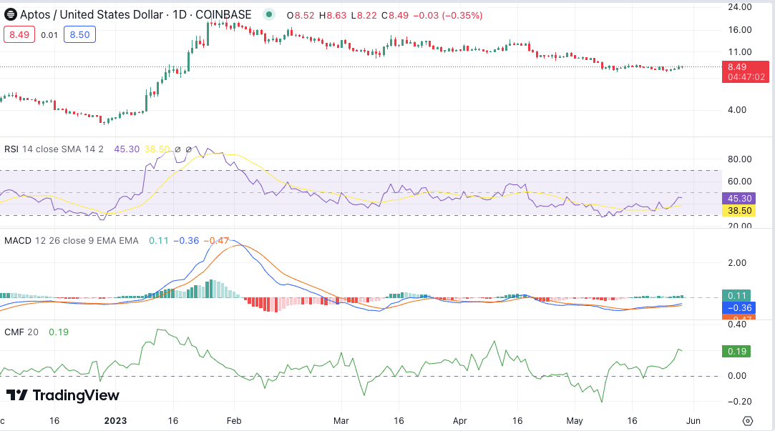Click the MACD 12 26 close label
This screenshot has width=775, height=431.
click(71, 240)
